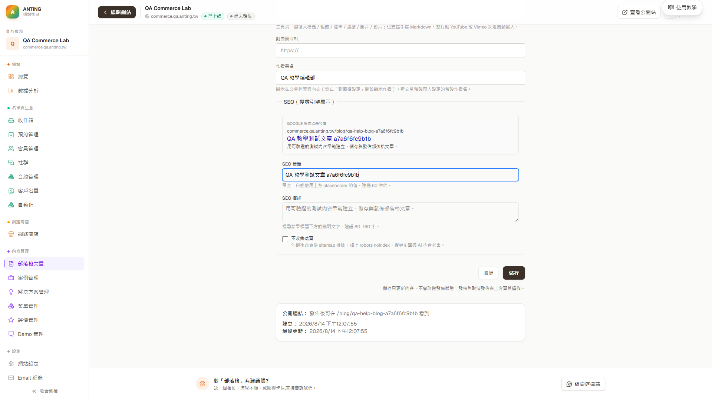Open 自動化 automation icon
712x400 pixels.
(11, 205)
